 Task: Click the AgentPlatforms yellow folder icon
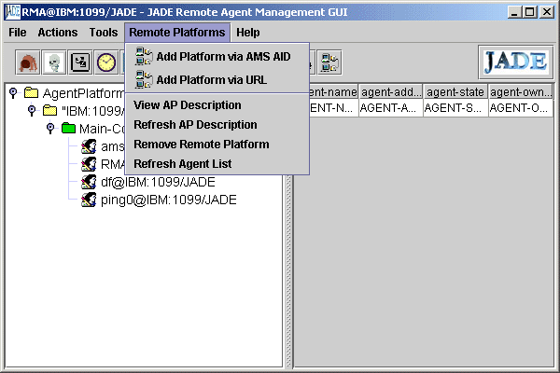32,93
